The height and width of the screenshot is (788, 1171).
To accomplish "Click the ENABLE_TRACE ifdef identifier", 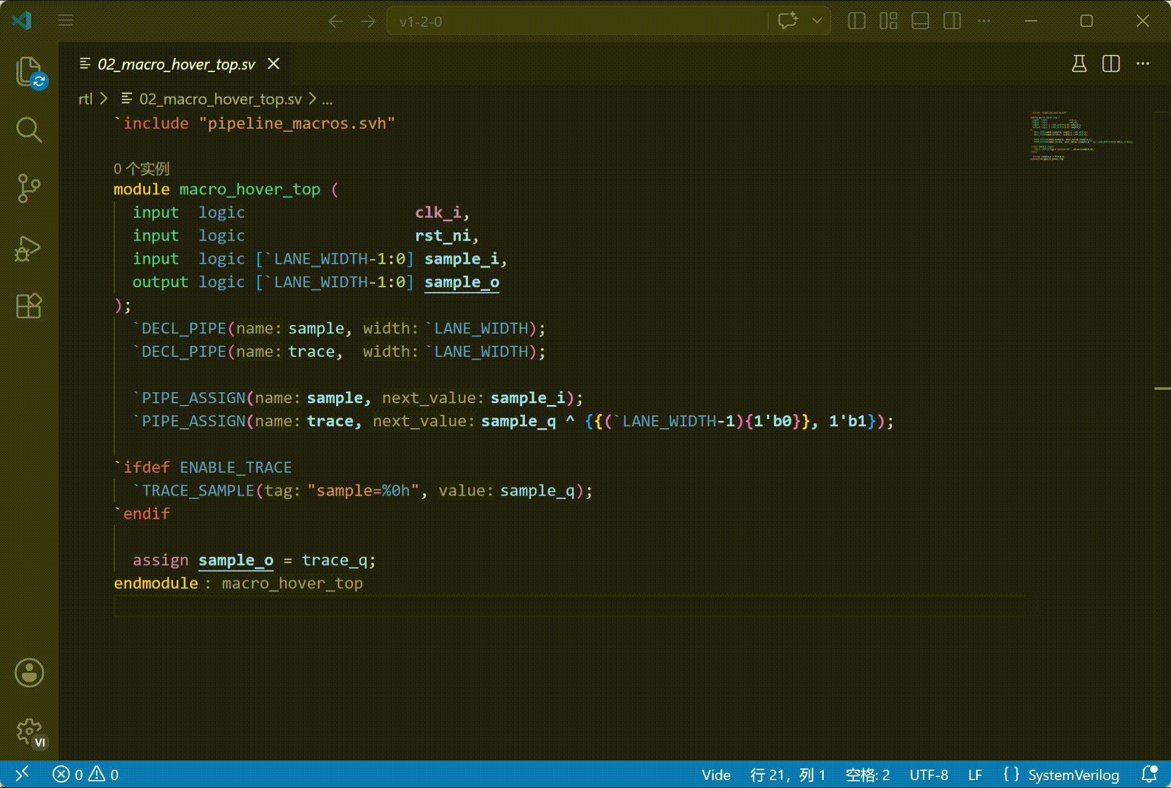I will 235,468.
